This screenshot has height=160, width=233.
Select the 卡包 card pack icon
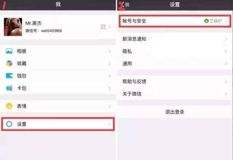9,88
